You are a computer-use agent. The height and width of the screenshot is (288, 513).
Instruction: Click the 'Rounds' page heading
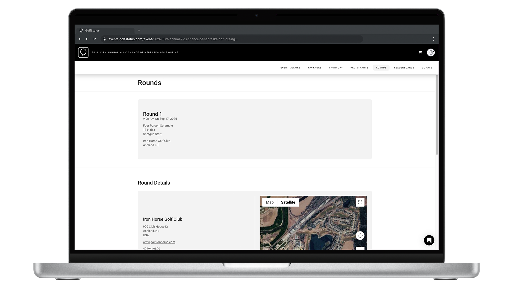click(x=149, y=83)
